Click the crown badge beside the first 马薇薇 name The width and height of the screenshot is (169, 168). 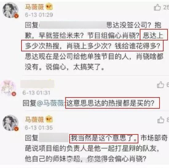click(x=49, y=6)
